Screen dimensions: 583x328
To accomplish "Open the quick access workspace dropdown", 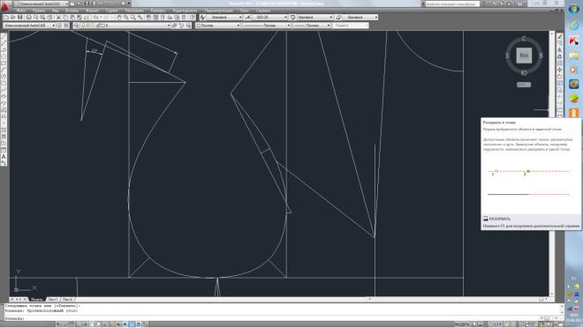I will [41, 4].
